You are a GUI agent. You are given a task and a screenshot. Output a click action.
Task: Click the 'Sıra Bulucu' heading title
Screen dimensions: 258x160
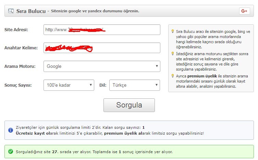[31, 11]
